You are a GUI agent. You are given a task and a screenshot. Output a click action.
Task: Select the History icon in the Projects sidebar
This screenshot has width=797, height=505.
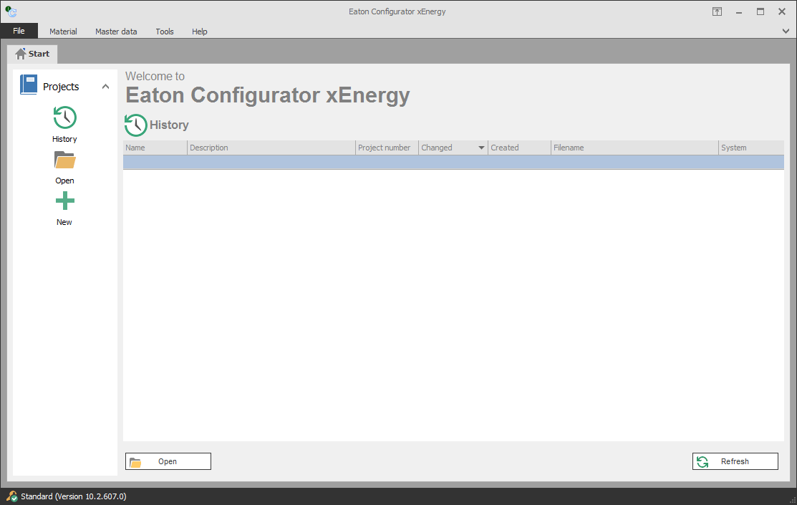pos(64,117)
